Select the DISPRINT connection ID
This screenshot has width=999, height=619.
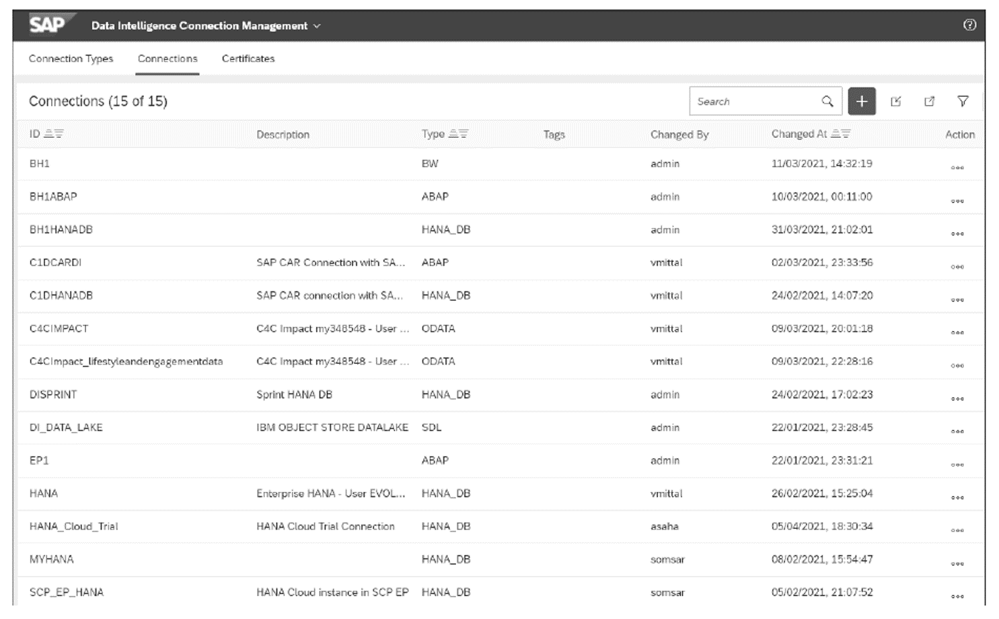click(53, 394)
